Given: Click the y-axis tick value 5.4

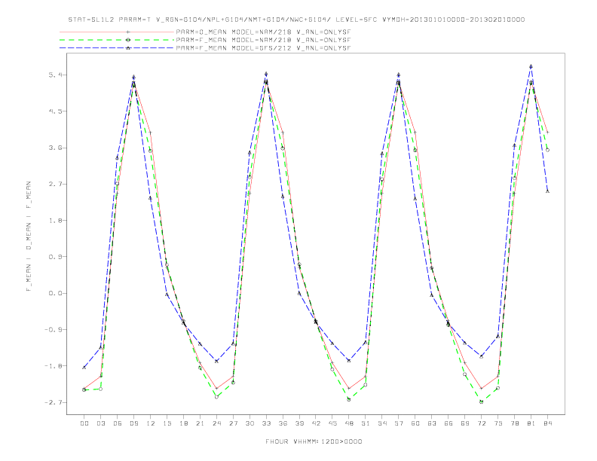Looking at the screenshot, I should coord(55,75).
